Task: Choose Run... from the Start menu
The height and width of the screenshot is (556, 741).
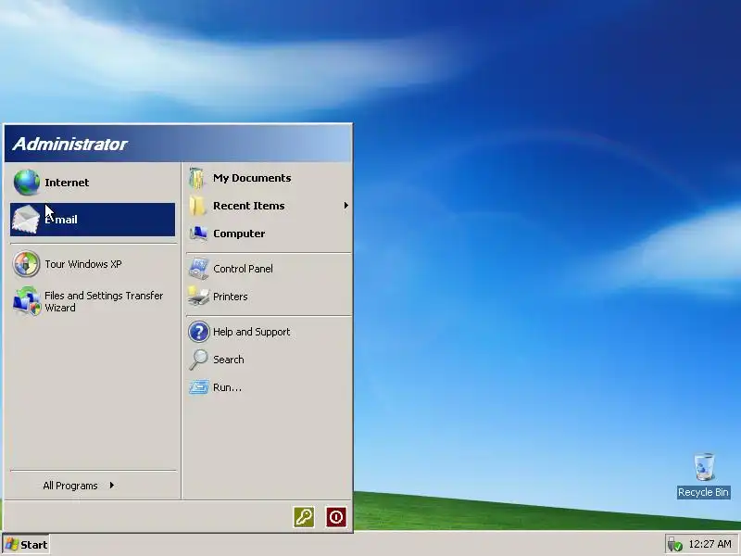Action: (x=269, y=386)
